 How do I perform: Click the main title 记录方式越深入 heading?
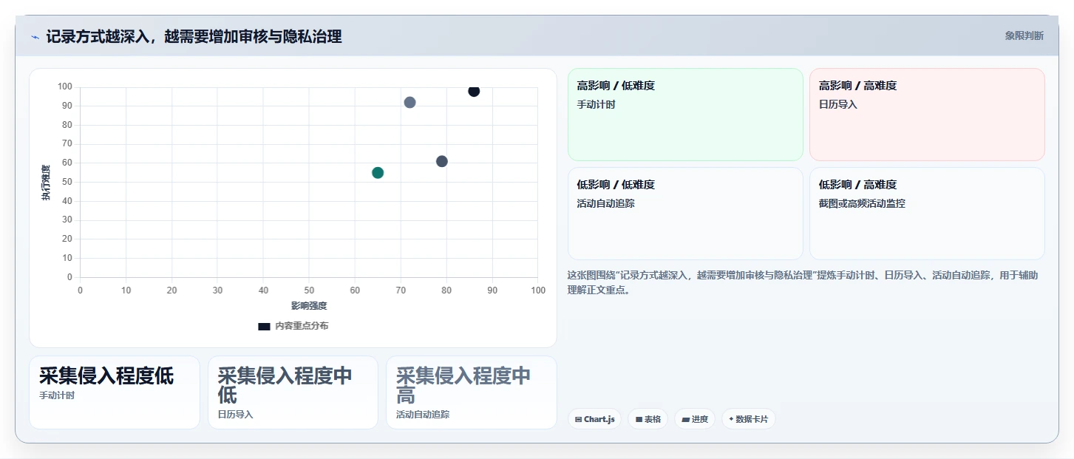coord(194,36)
